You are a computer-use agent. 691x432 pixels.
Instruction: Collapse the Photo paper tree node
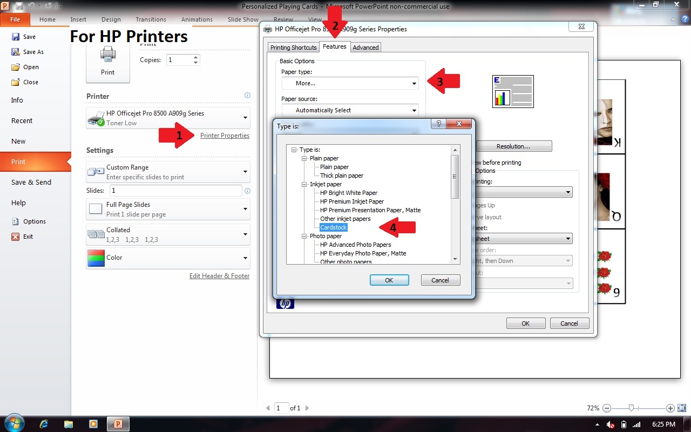tap(304, 236)
